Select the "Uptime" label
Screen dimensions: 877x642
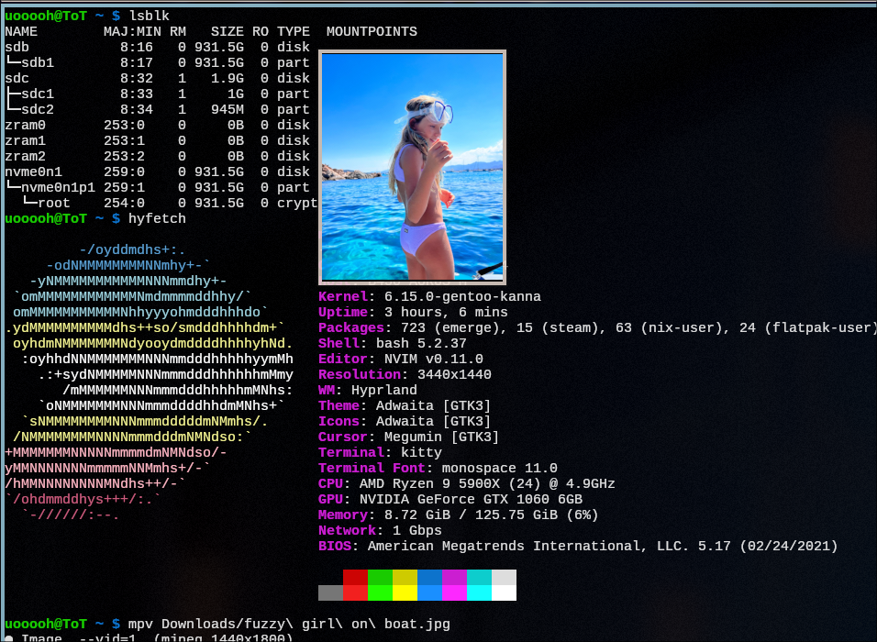pyautogui.click(x=343, y=313)
